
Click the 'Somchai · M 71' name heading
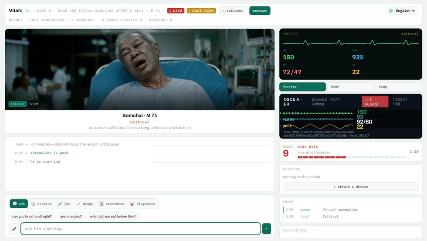tap(140, 115)
